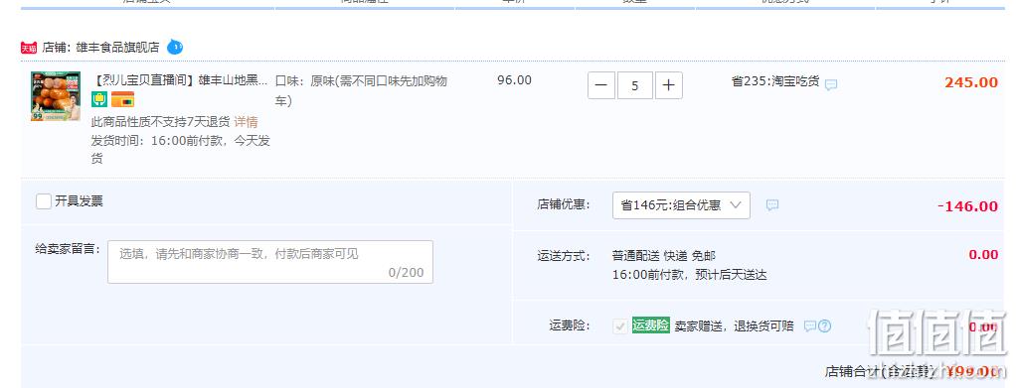The height and width of the screenshot is (388, 1016).
Task: Click 普通配送 快递 免邮 shipping text
Action: click(x=663, y=256)
